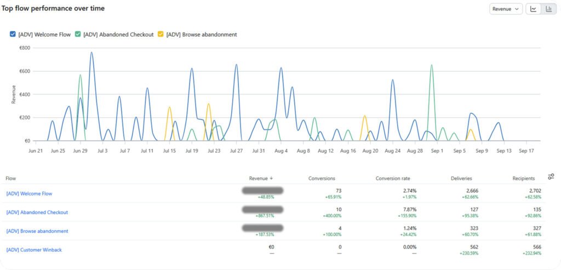This screenshot has height=270, width=561.
Task: Click the +232.94% recipients change value
Action: click(x=531, y=253)
